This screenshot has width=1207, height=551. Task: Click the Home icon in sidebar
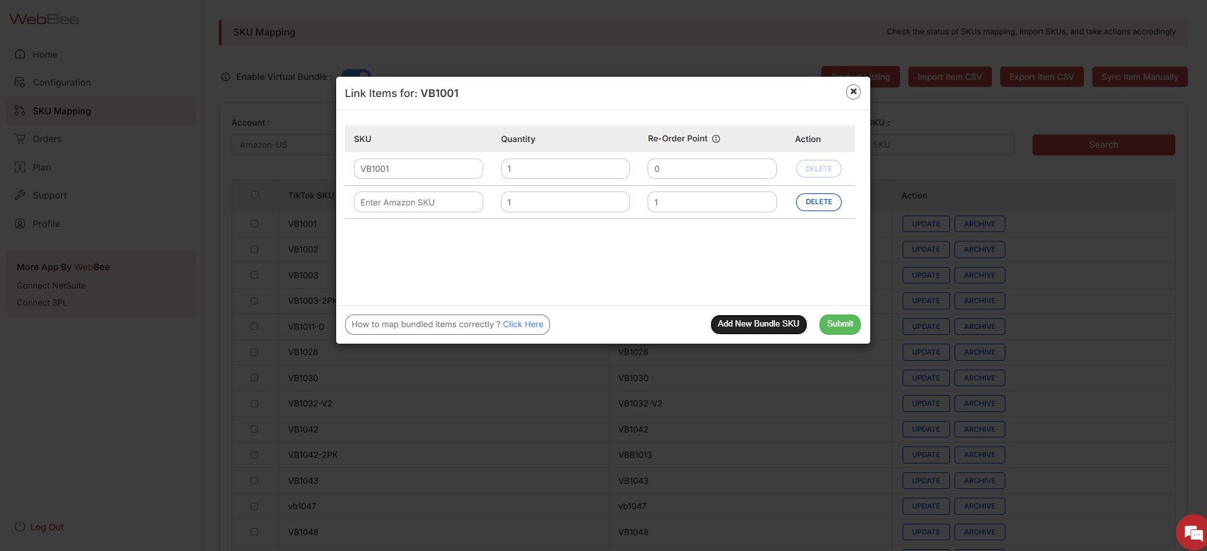pos(20,55)
